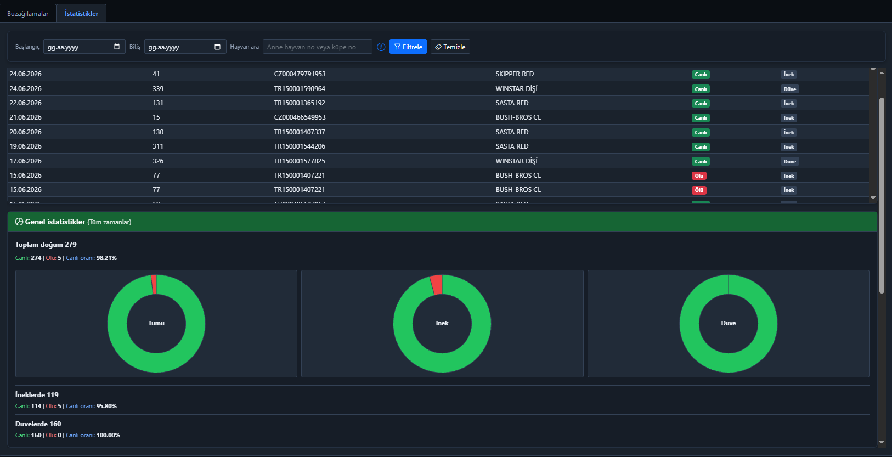Screen dimensions: 892x457
Task: Click the SKIPPER RED bull name
Action: [x=515, y=74]
